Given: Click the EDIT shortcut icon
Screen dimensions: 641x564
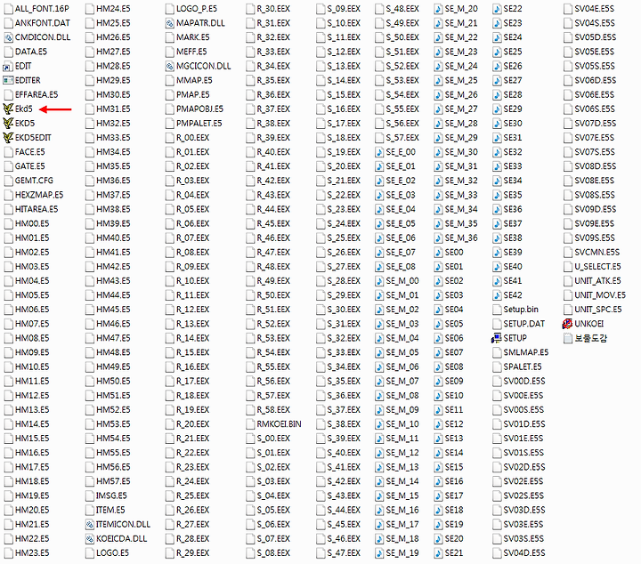Looking at the screenshot, I should click(8, 66).
